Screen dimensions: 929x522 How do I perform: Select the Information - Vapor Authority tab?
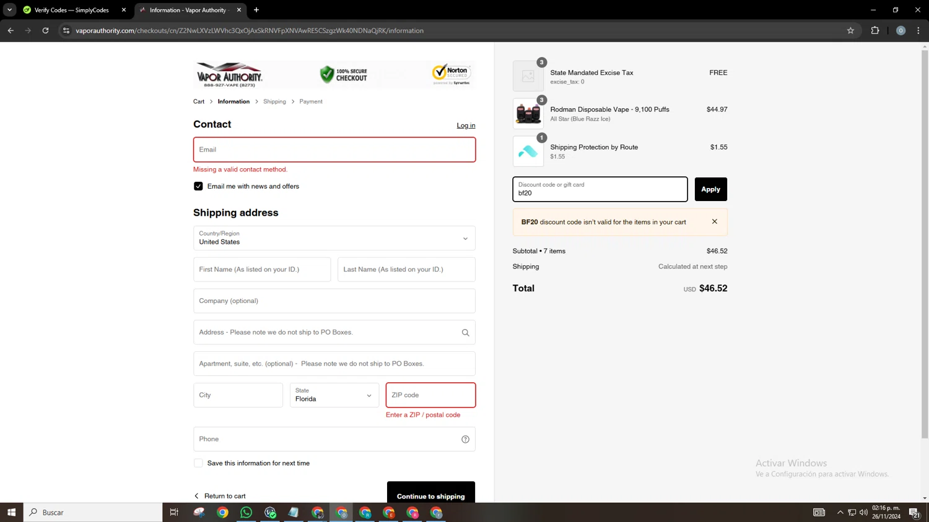pos(190,10)
